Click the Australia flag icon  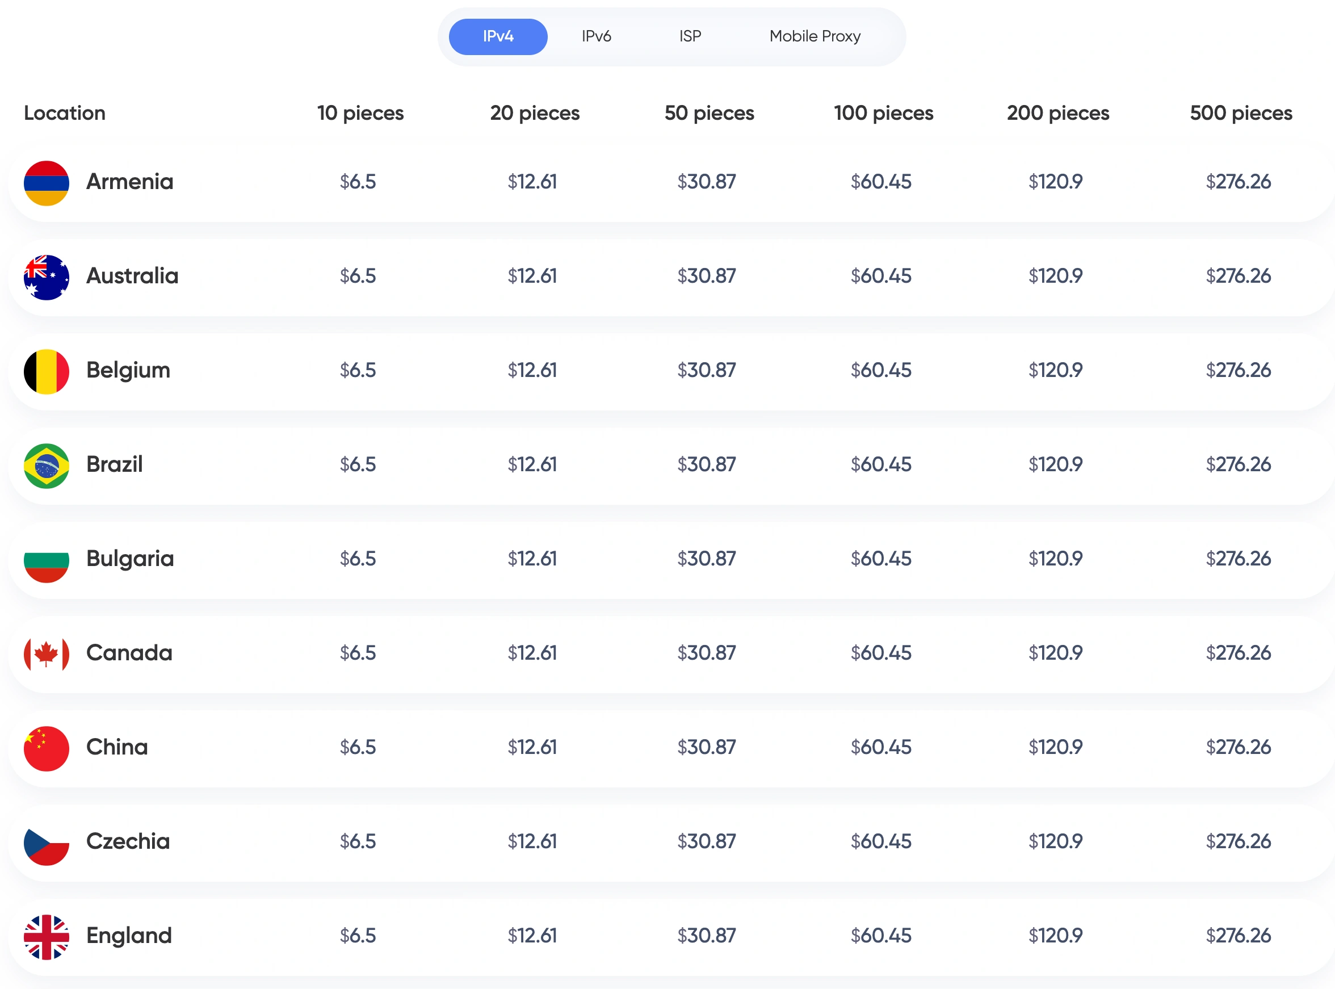coord(46,277)
